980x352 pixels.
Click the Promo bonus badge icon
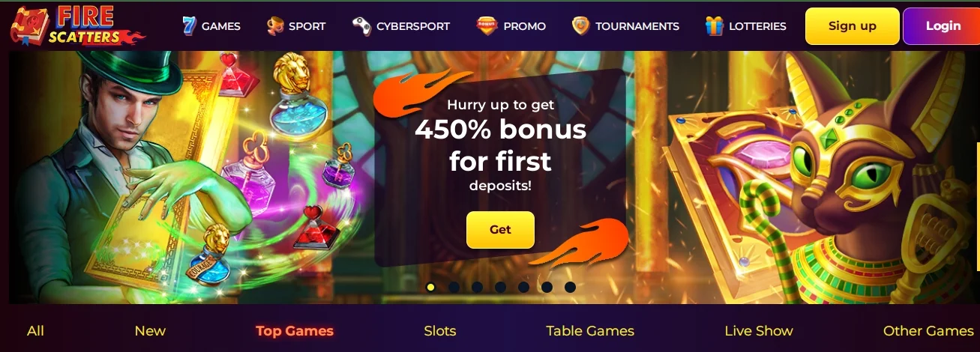coord(487,26)
